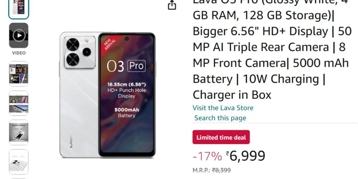Image resolution: width=358 pixels, height=179 pixels.
Task: Click the -17% discount percentage
Action: [207, 156]
